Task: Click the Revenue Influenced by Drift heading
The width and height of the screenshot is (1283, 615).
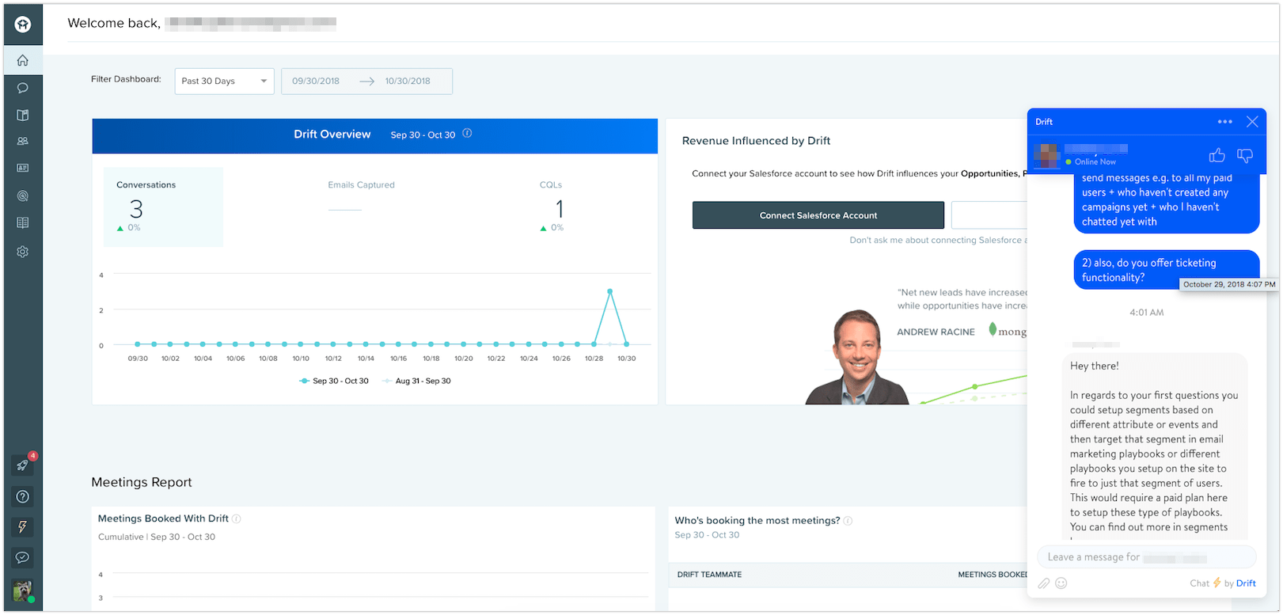Action: [x=756, y=141]
